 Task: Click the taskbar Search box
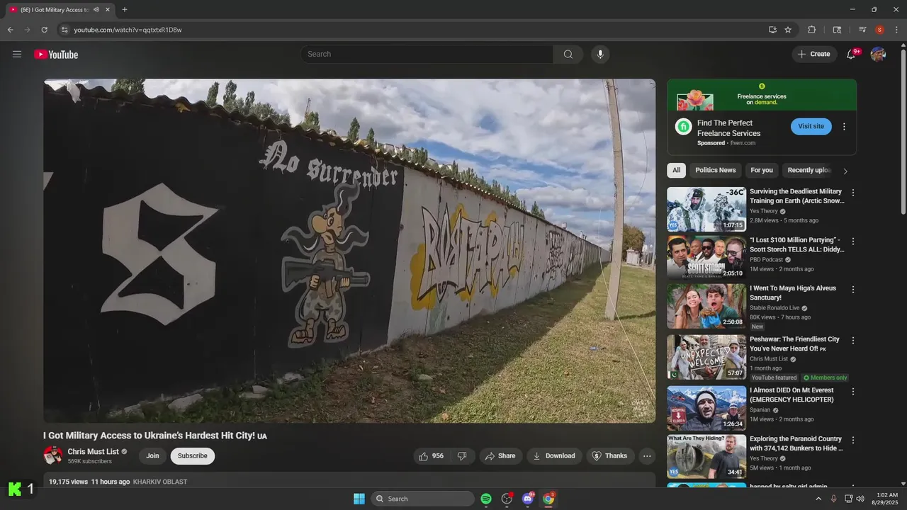(x=422, y=499)
